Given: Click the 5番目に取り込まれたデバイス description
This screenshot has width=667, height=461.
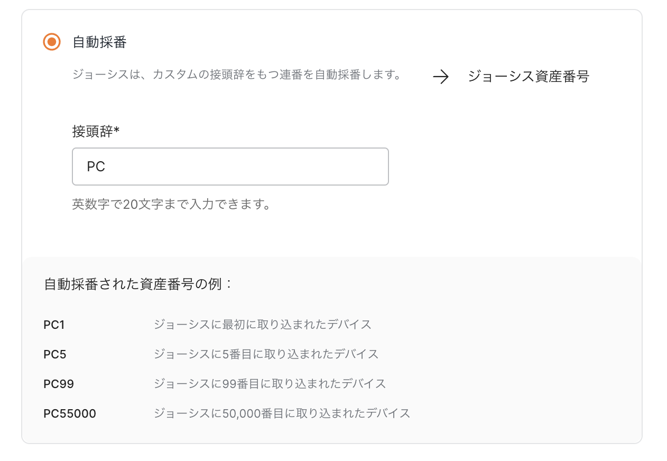Looking at the screenshot, I should pyautogui.click(x=266, y=354).
